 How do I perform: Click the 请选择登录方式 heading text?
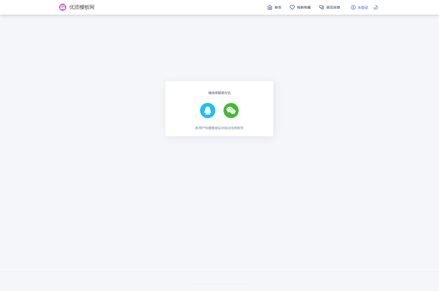pyautogui.click(x=219, y=93)
